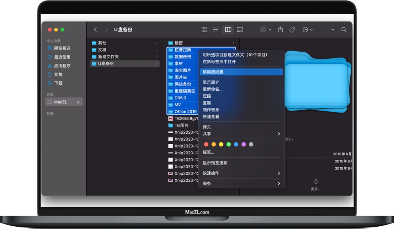Image resolution: width=394 pixels, height=229 pixels.
Task: Eject the MacZL volume
Action: [78, 102]
